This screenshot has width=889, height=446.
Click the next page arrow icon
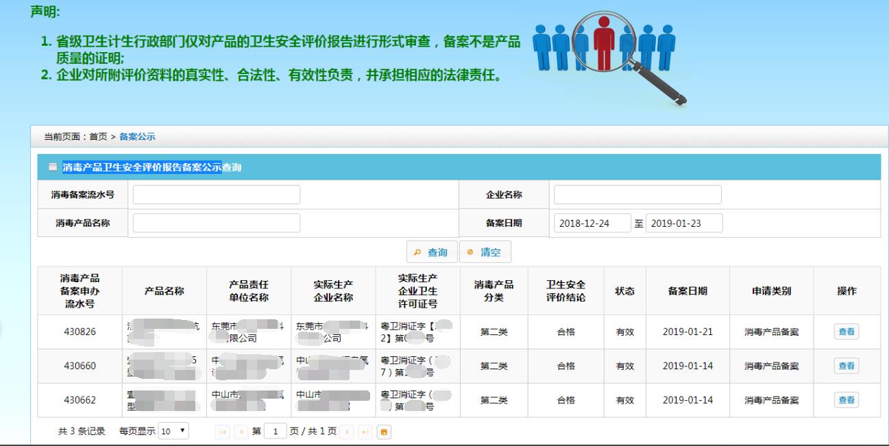(x=347, y=432)
